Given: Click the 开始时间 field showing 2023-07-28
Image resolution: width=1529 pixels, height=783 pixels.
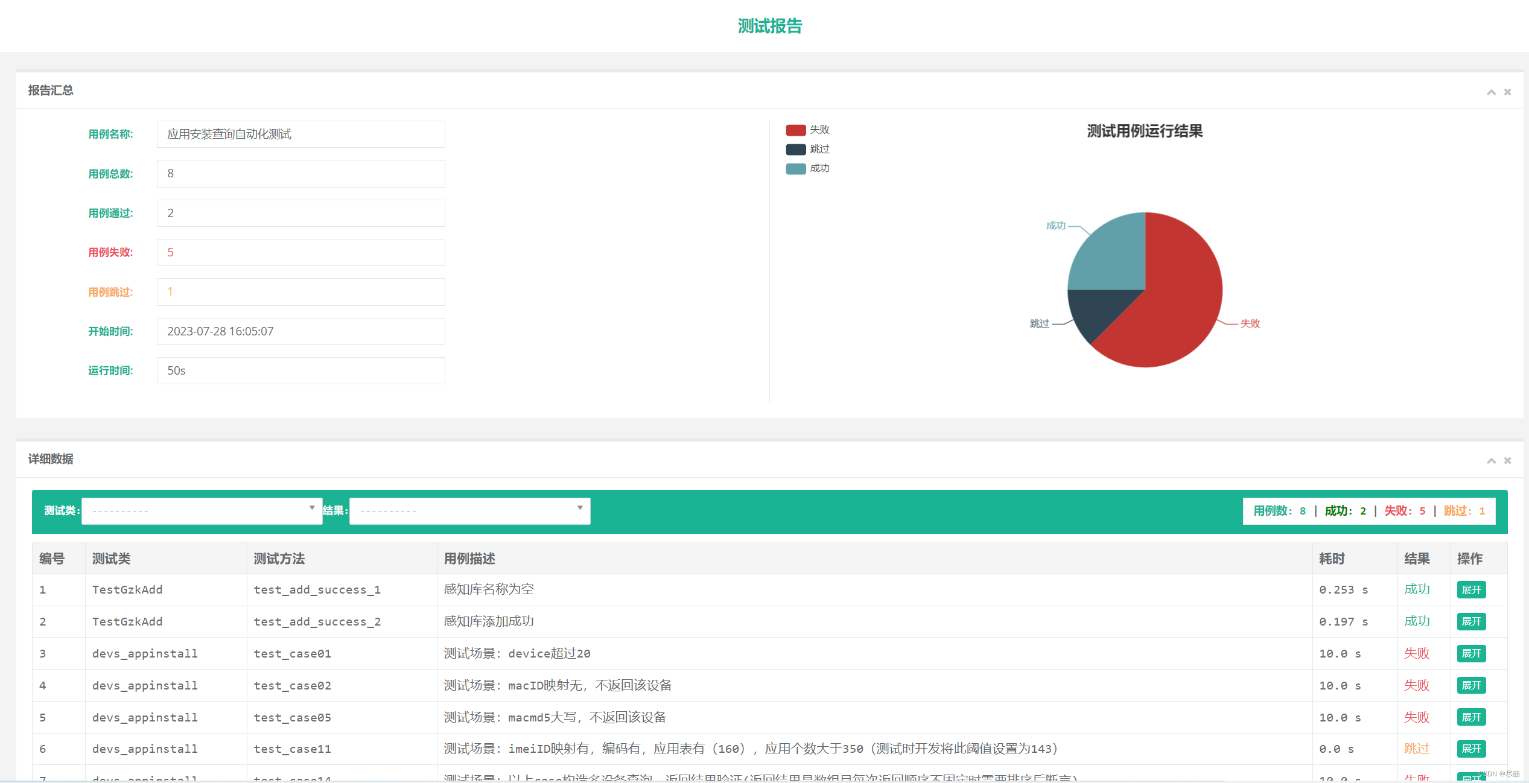Looking at the screenshot, I should 300,331.
